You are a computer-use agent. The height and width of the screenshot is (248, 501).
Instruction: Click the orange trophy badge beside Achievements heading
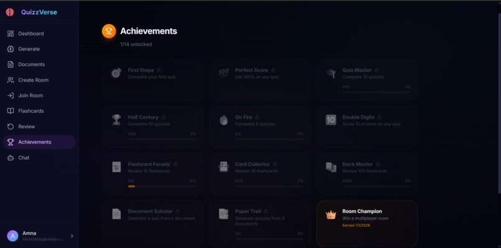pyautogui.click(x=109, y=31)
